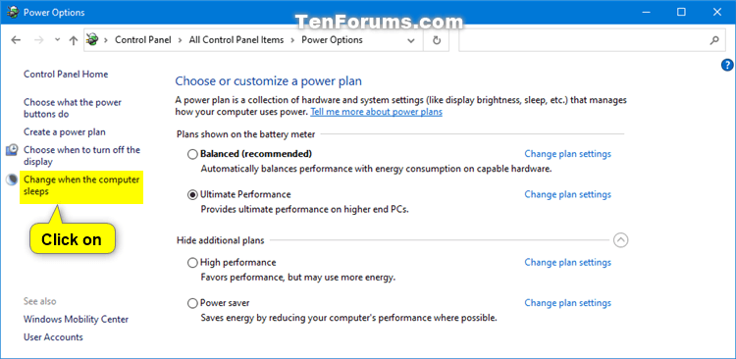736x359 pixels.
Task: Select the Balanced (recommended) power plan
Action: click(x=192, y=154)
